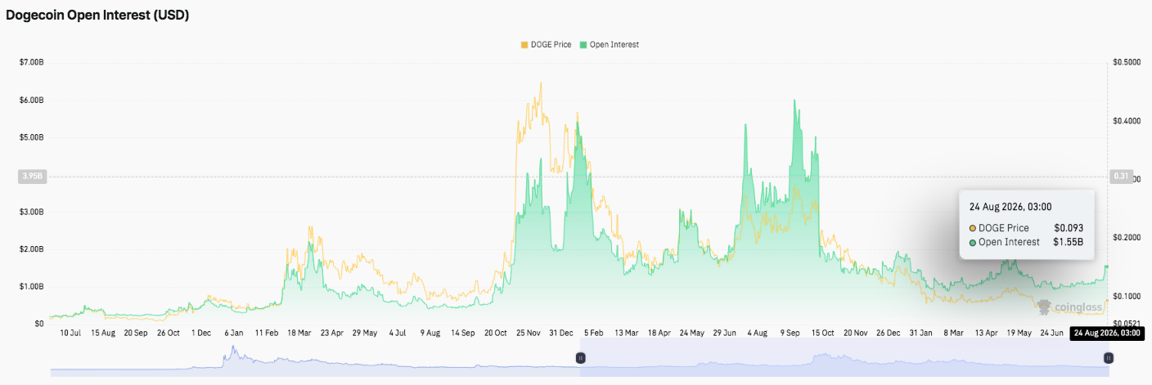Click the 3.95B crosshair value label
The height and width of the screenshot is (385, 1152).
pos(33,177)
